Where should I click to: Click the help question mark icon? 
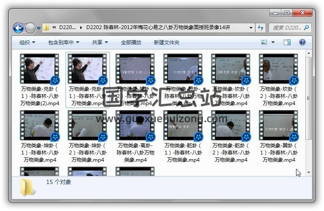tap(302, 42)
